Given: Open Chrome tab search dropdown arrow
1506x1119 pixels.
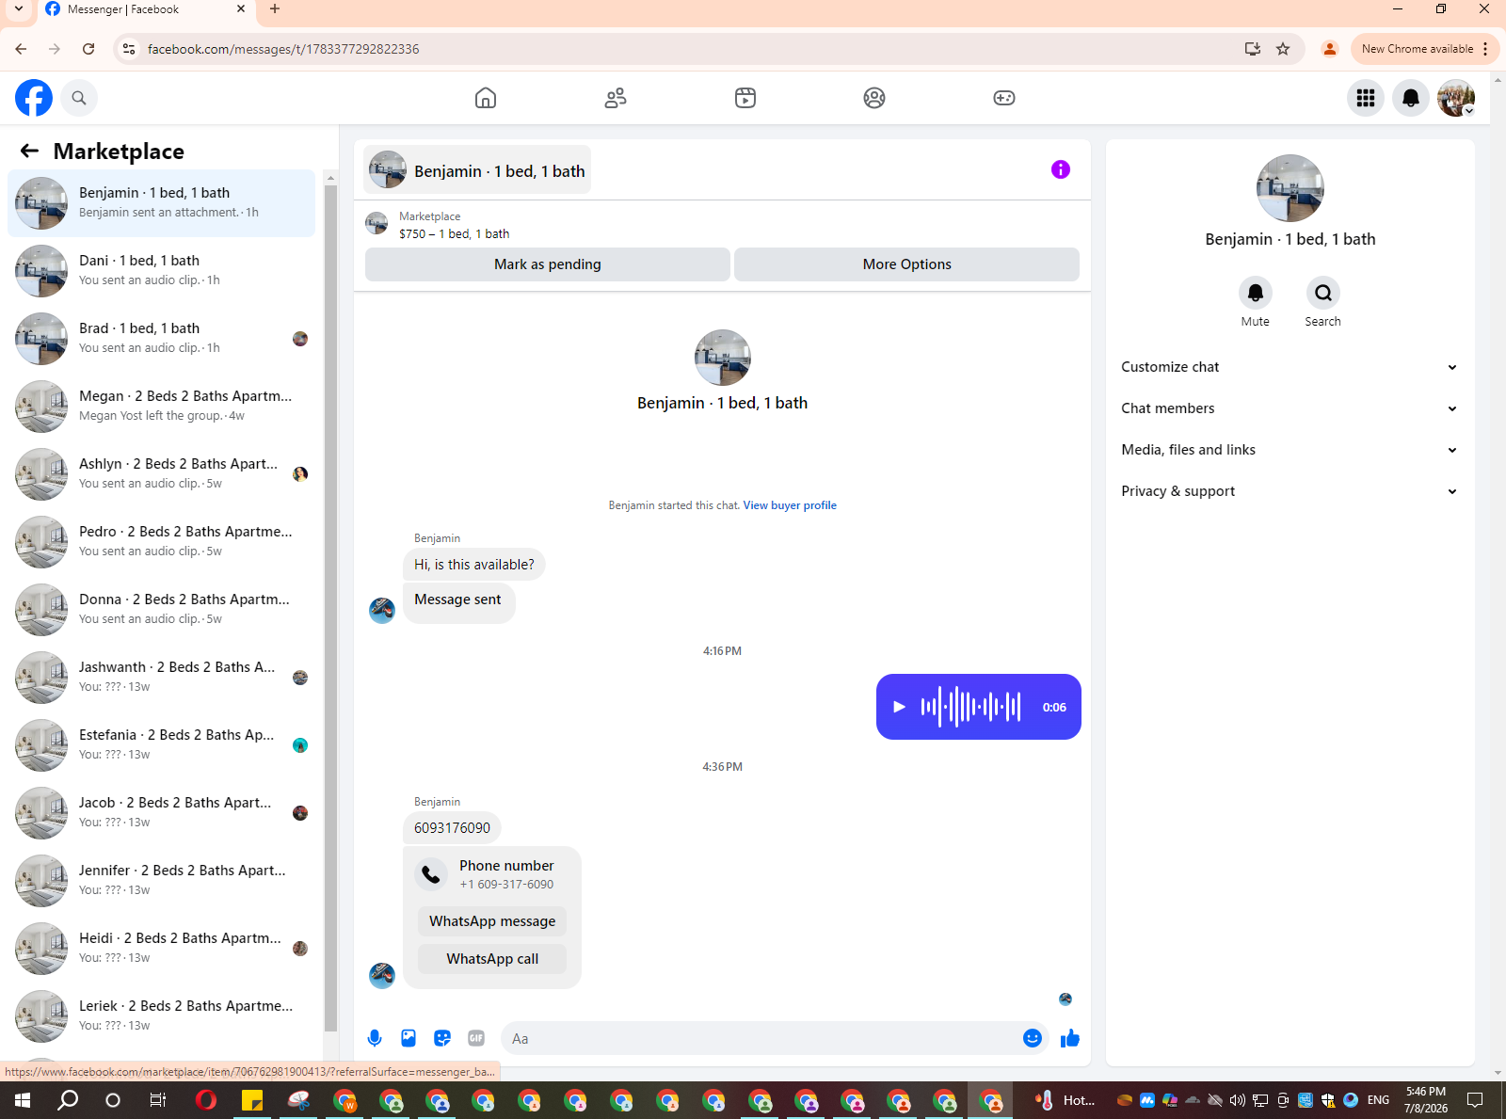Looking at the screenshot, I should click(x=19, y=9).
